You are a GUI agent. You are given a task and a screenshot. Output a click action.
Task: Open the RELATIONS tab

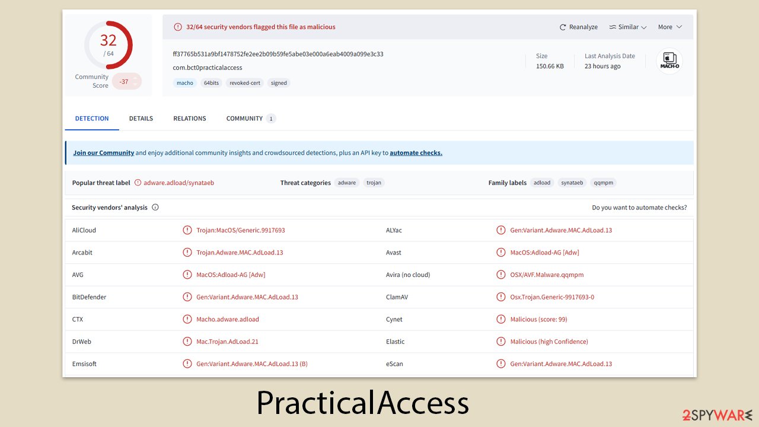click(x=190, y=119)
